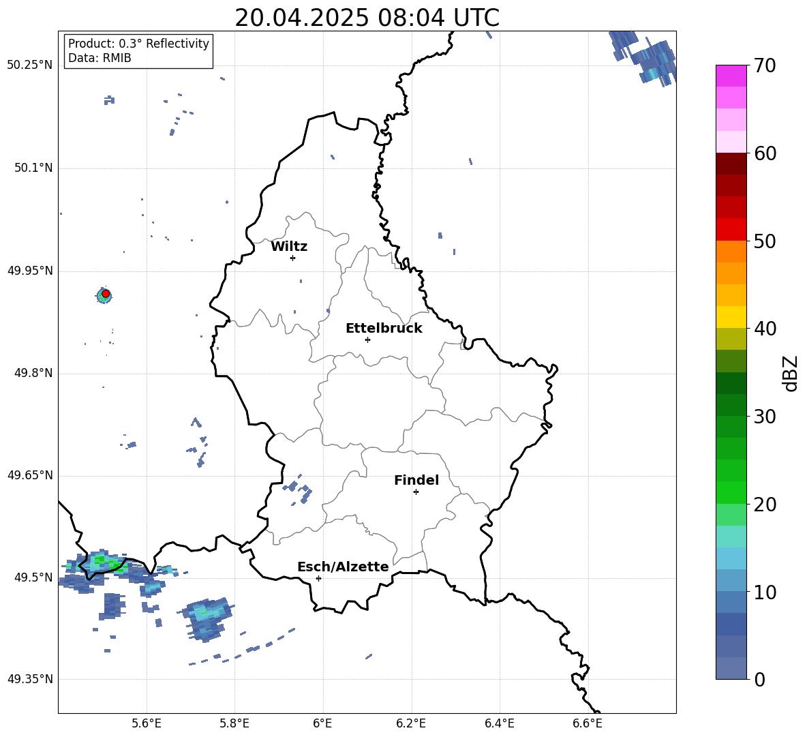Click the Ettelbruck station label
The width and height of the screenshot is (807, 737).
tap(384, 329)
